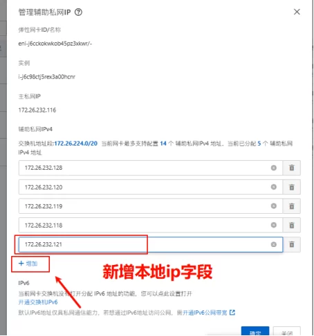
Task: Clear the 172.26.232.120 field
Action: click(274, 187)
